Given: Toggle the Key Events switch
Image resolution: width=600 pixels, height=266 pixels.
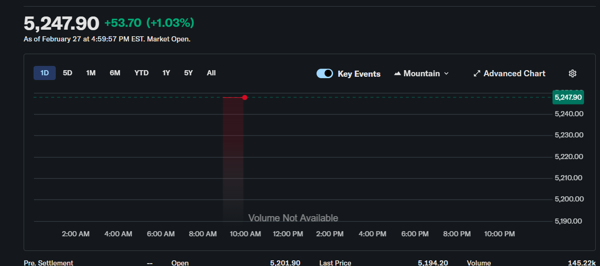Looking at the screenshot, I should (x=325, y=73).
